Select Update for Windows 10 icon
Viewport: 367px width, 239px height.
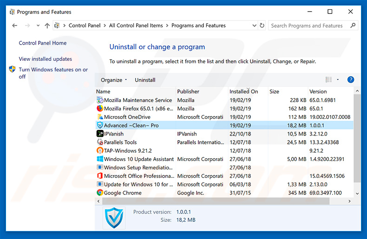tap(100, 184)
